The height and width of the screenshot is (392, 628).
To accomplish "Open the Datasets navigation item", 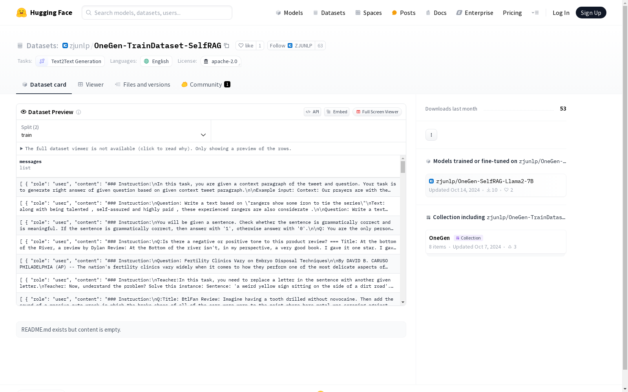I will [x=329, y=13].
